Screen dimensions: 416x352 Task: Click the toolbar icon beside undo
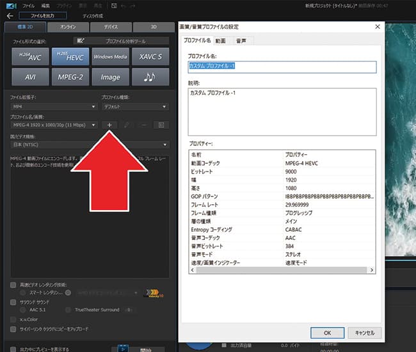[114, 6]
